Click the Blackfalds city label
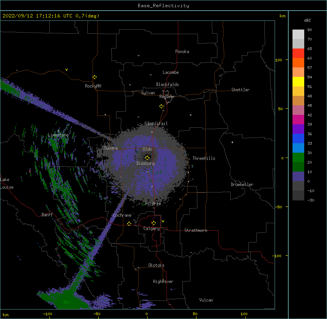Image resolution: width=327 pixels, height=319 pixels. tap(167, 84)
